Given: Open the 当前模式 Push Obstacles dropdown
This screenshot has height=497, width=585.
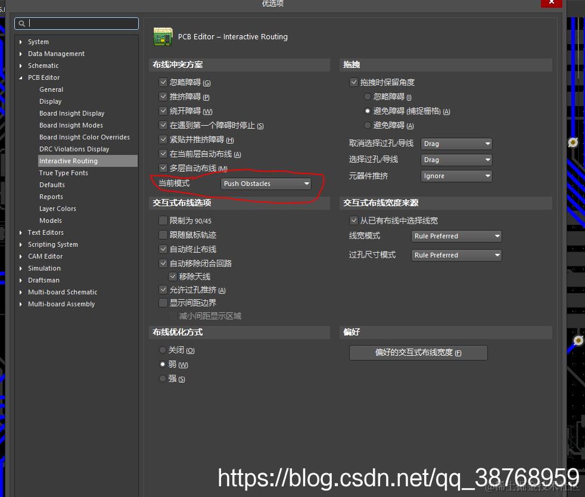Looking at the screenshot, I should pyautogui.click(x=266, y=184).
